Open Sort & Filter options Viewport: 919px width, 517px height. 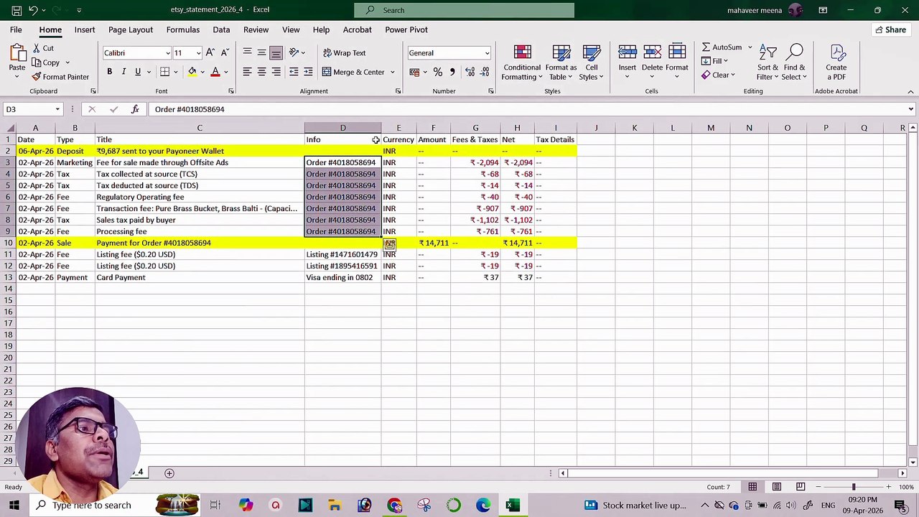(768, 63)
